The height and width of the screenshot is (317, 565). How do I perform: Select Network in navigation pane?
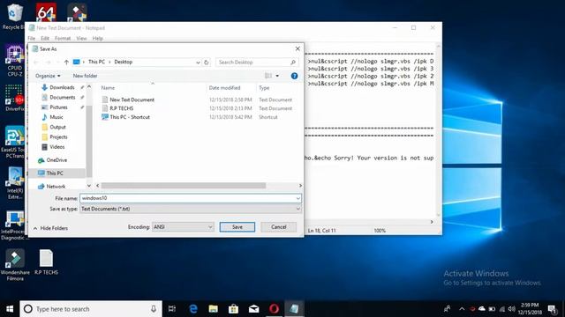56,186
